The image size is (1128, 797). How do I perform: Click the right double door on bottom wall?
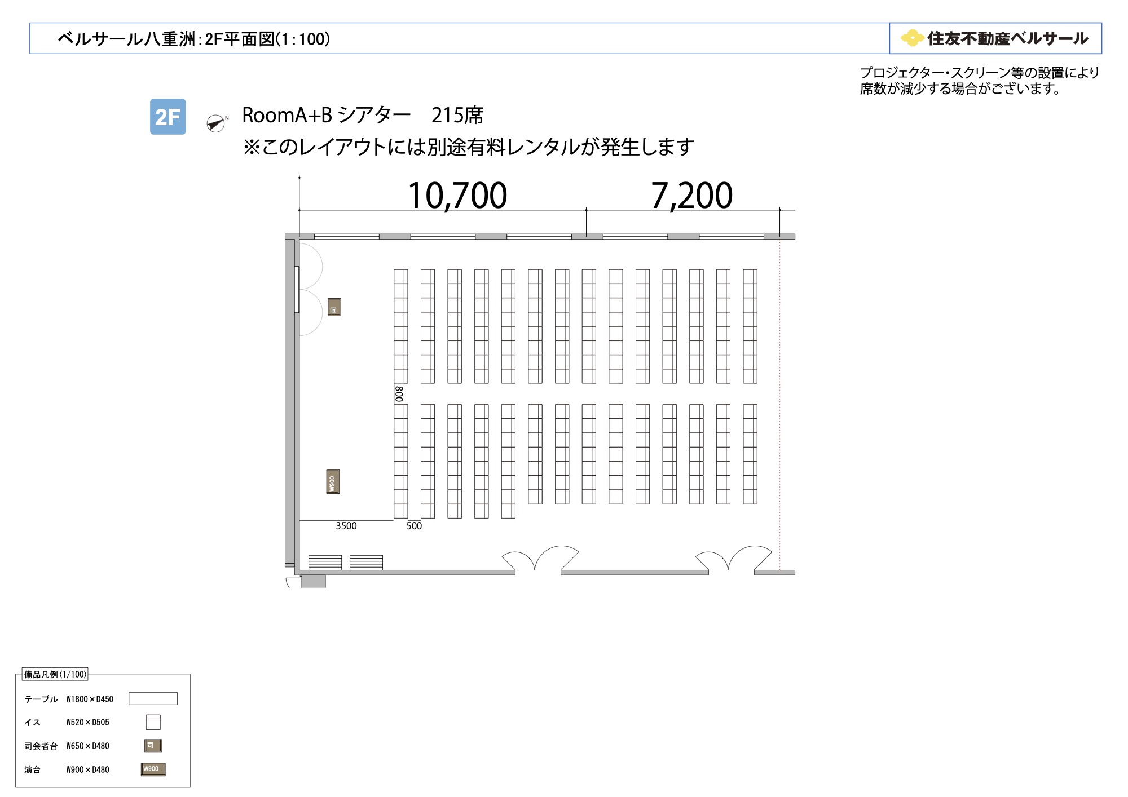point(733,559)
